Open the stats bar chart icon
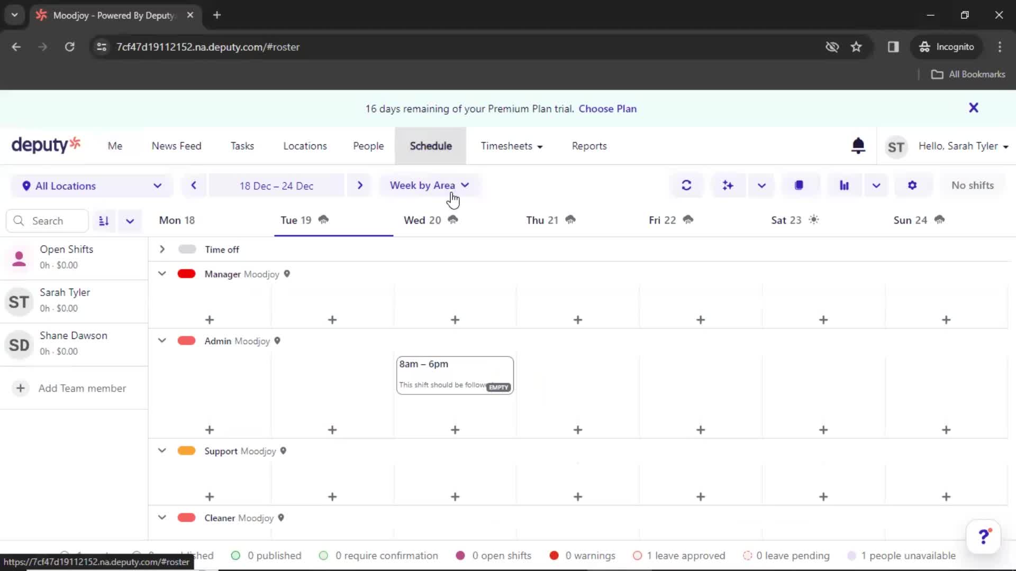The image size is (1016, 571). [845, 186]
